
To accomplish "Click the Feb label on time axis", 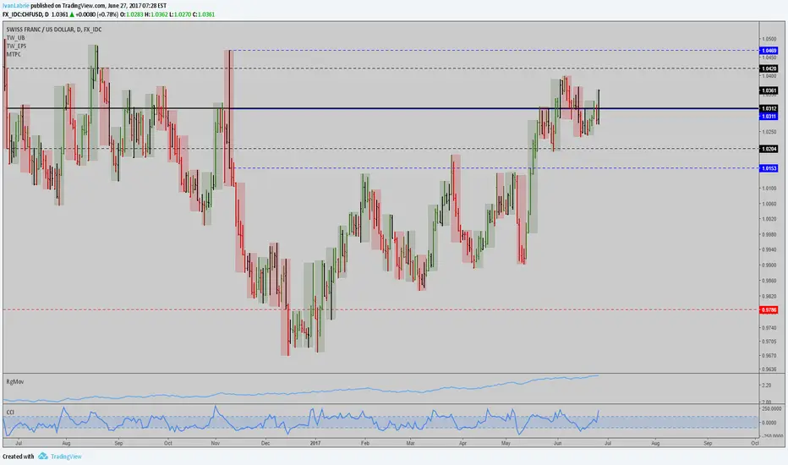I will coord(365,443).
